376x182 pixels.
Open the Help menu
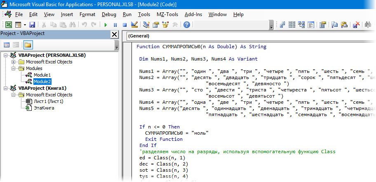[x=238, y=14]
